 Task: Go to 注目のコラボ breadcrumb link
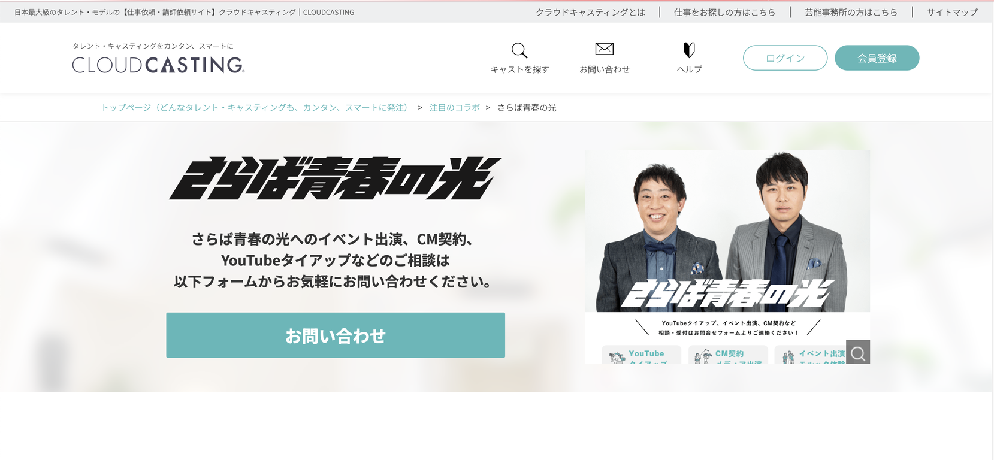coord(454,108)
